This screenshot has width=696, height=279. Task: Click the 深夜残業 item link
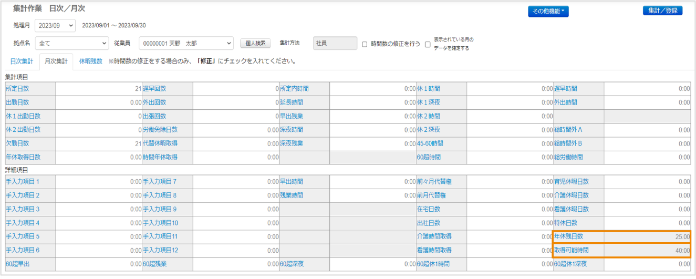(x=291, y=143)
